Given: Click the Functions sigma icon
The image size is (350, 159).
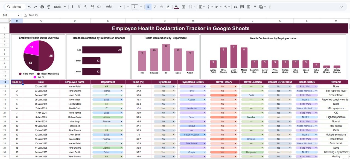Looking at the screenshot, I should (270, 7).
